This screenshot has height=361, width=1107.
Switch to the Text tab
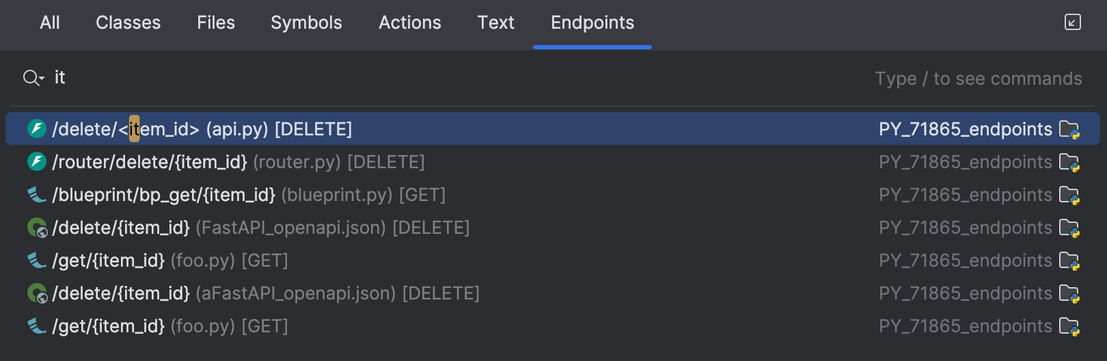coord(495,23)
